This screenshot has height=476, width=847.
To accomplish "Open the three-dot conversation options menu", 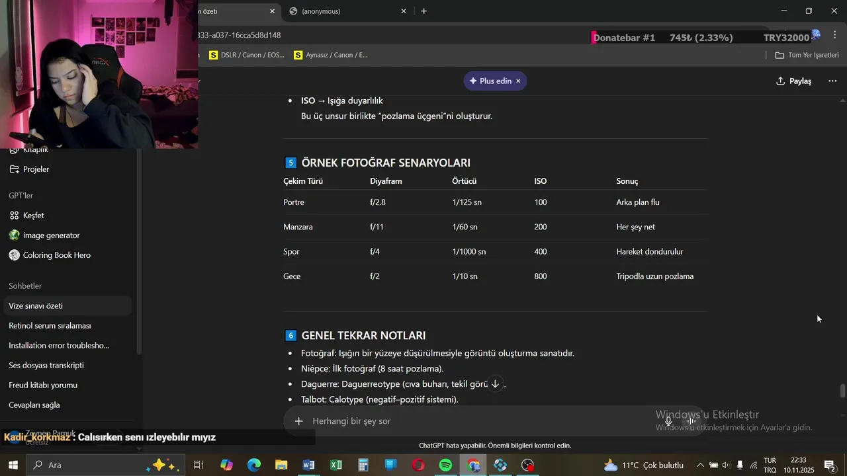I will pos(832,81).
